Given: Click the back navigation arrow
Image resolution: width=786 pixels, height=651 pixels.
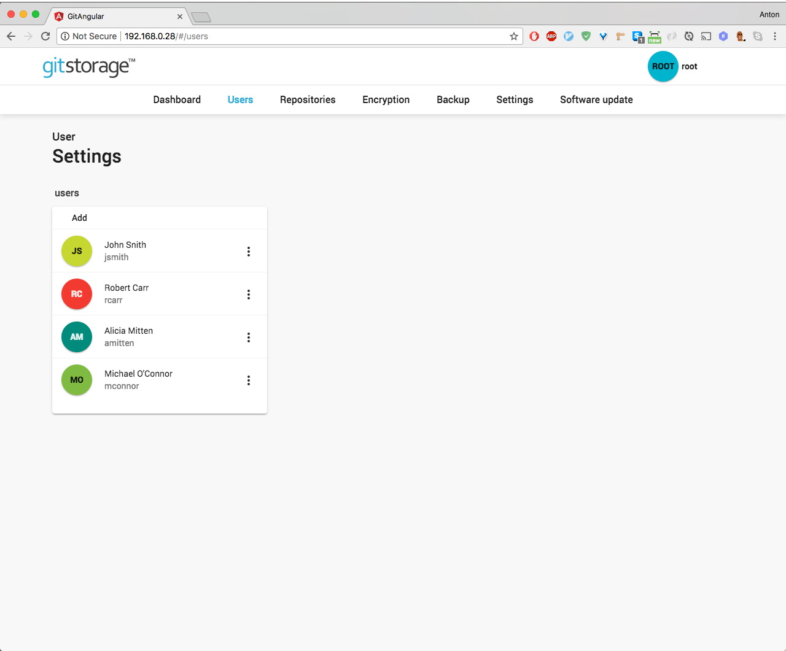Looking at the screenshot, I should [x=10, y=36].
